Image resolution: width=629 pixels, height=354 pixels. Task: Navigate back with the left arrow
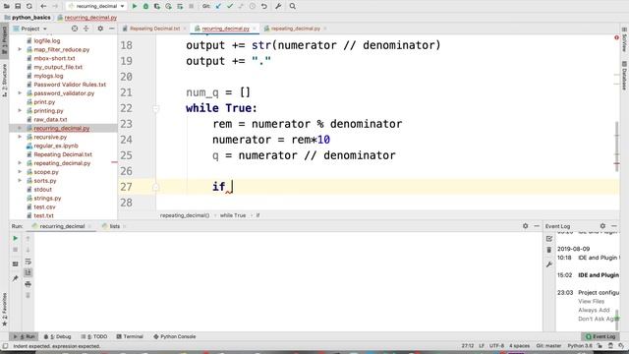click(43, 6)
